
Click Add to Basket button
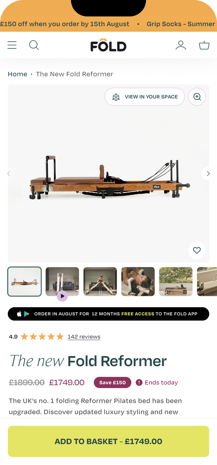point(108,441)
